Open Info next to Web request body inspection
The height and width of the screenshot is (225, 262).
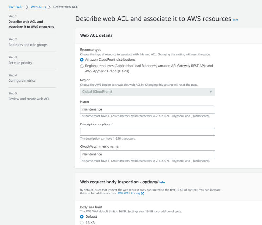pos(162,182)
